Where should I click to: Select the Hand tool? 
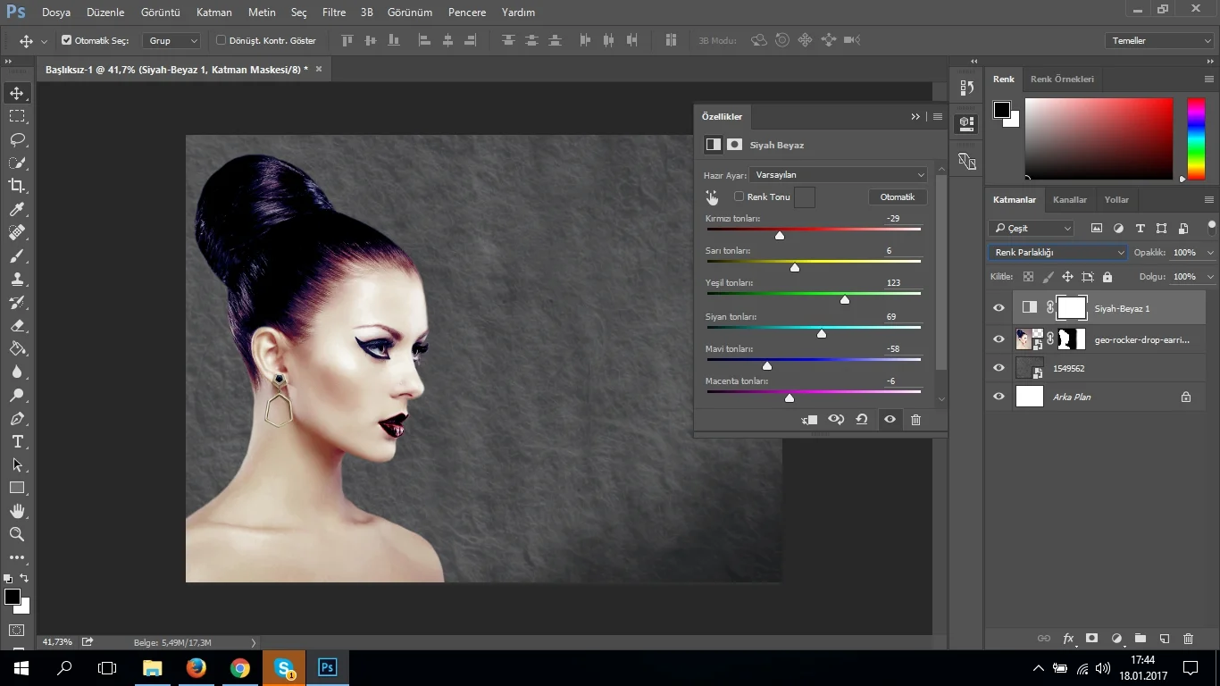click(x=17, y=511)
